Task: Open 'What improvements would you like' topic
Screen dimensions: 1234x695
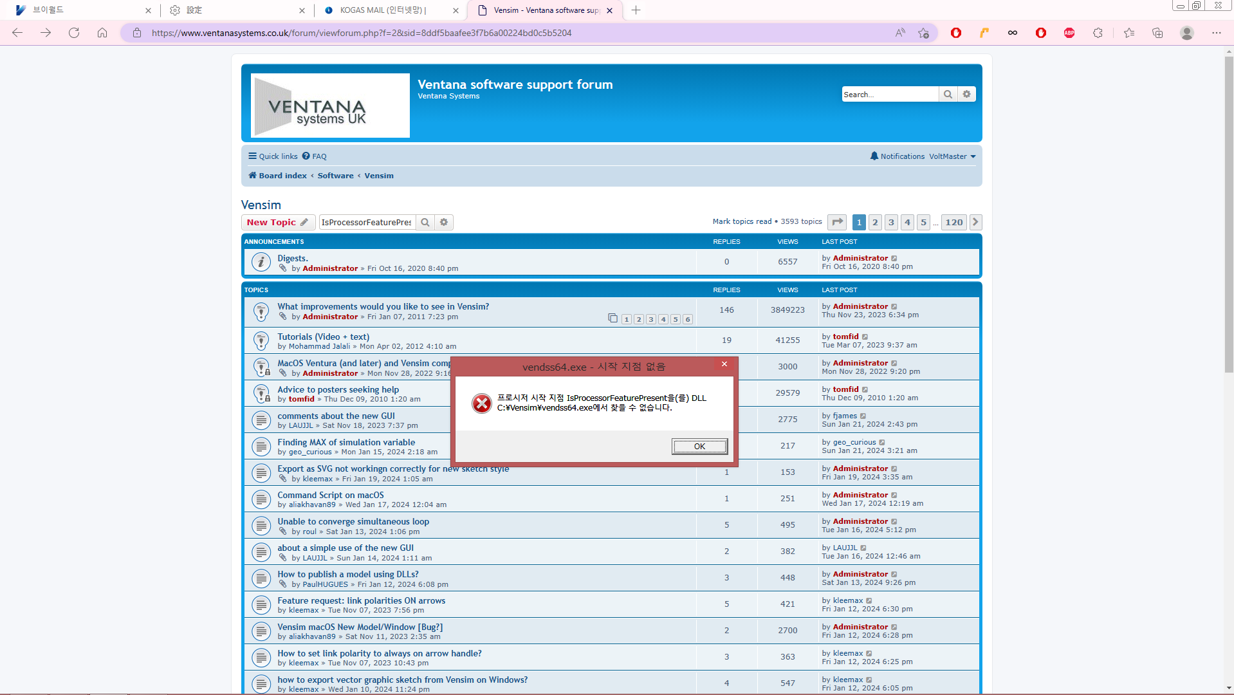Action: point(383,306)
